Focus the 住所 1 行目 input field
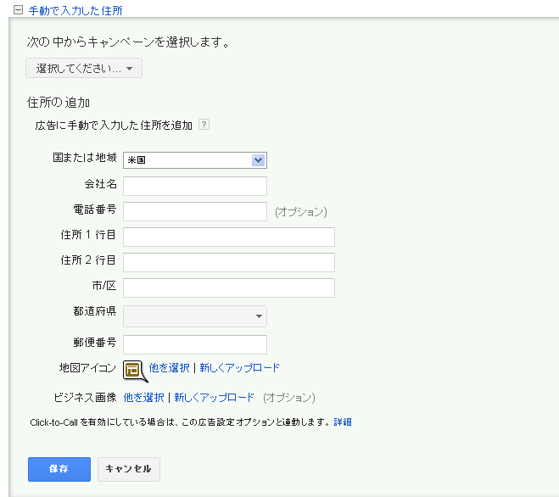 (x=229, y=237)
